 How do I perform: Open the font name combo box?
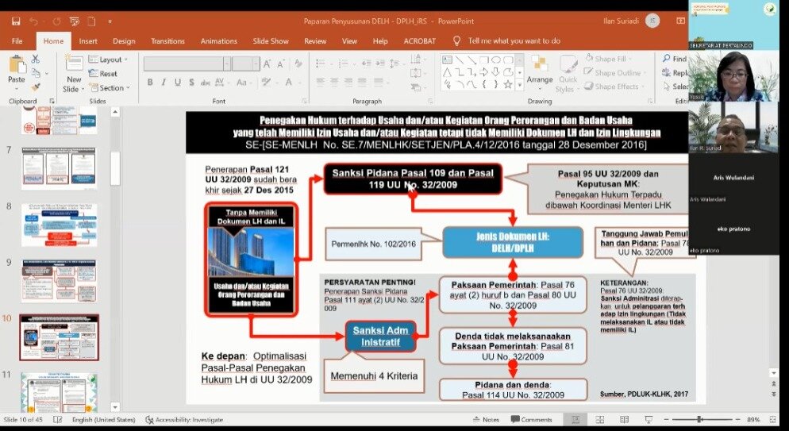coord(187,63)
